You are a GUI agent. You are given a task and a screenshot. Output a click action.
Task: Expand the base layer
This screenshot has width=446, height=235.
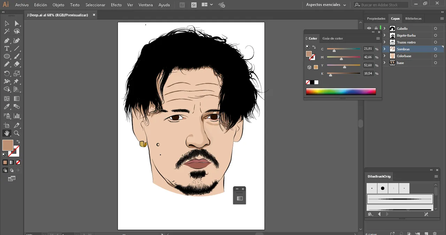tap(385, 63)
